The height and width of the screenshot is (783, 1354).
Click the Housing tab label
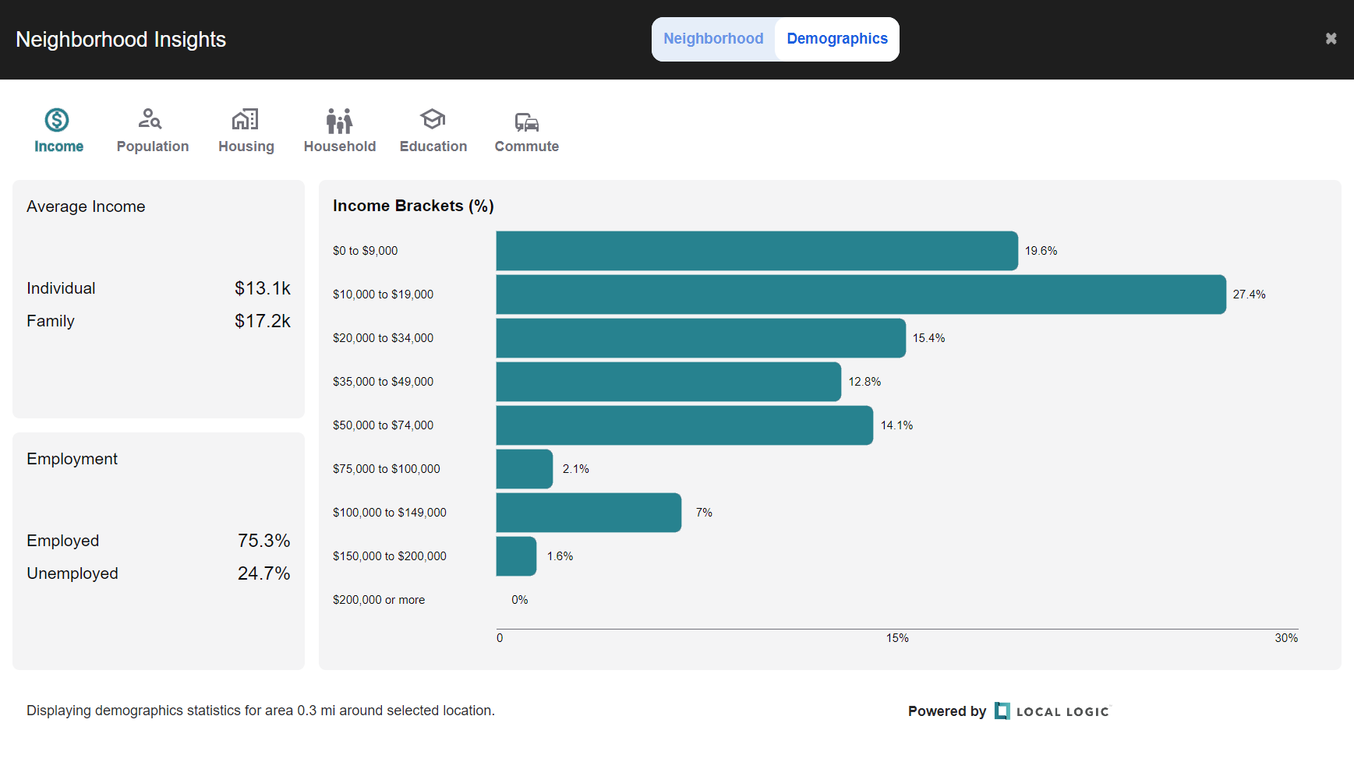point(246,146)
